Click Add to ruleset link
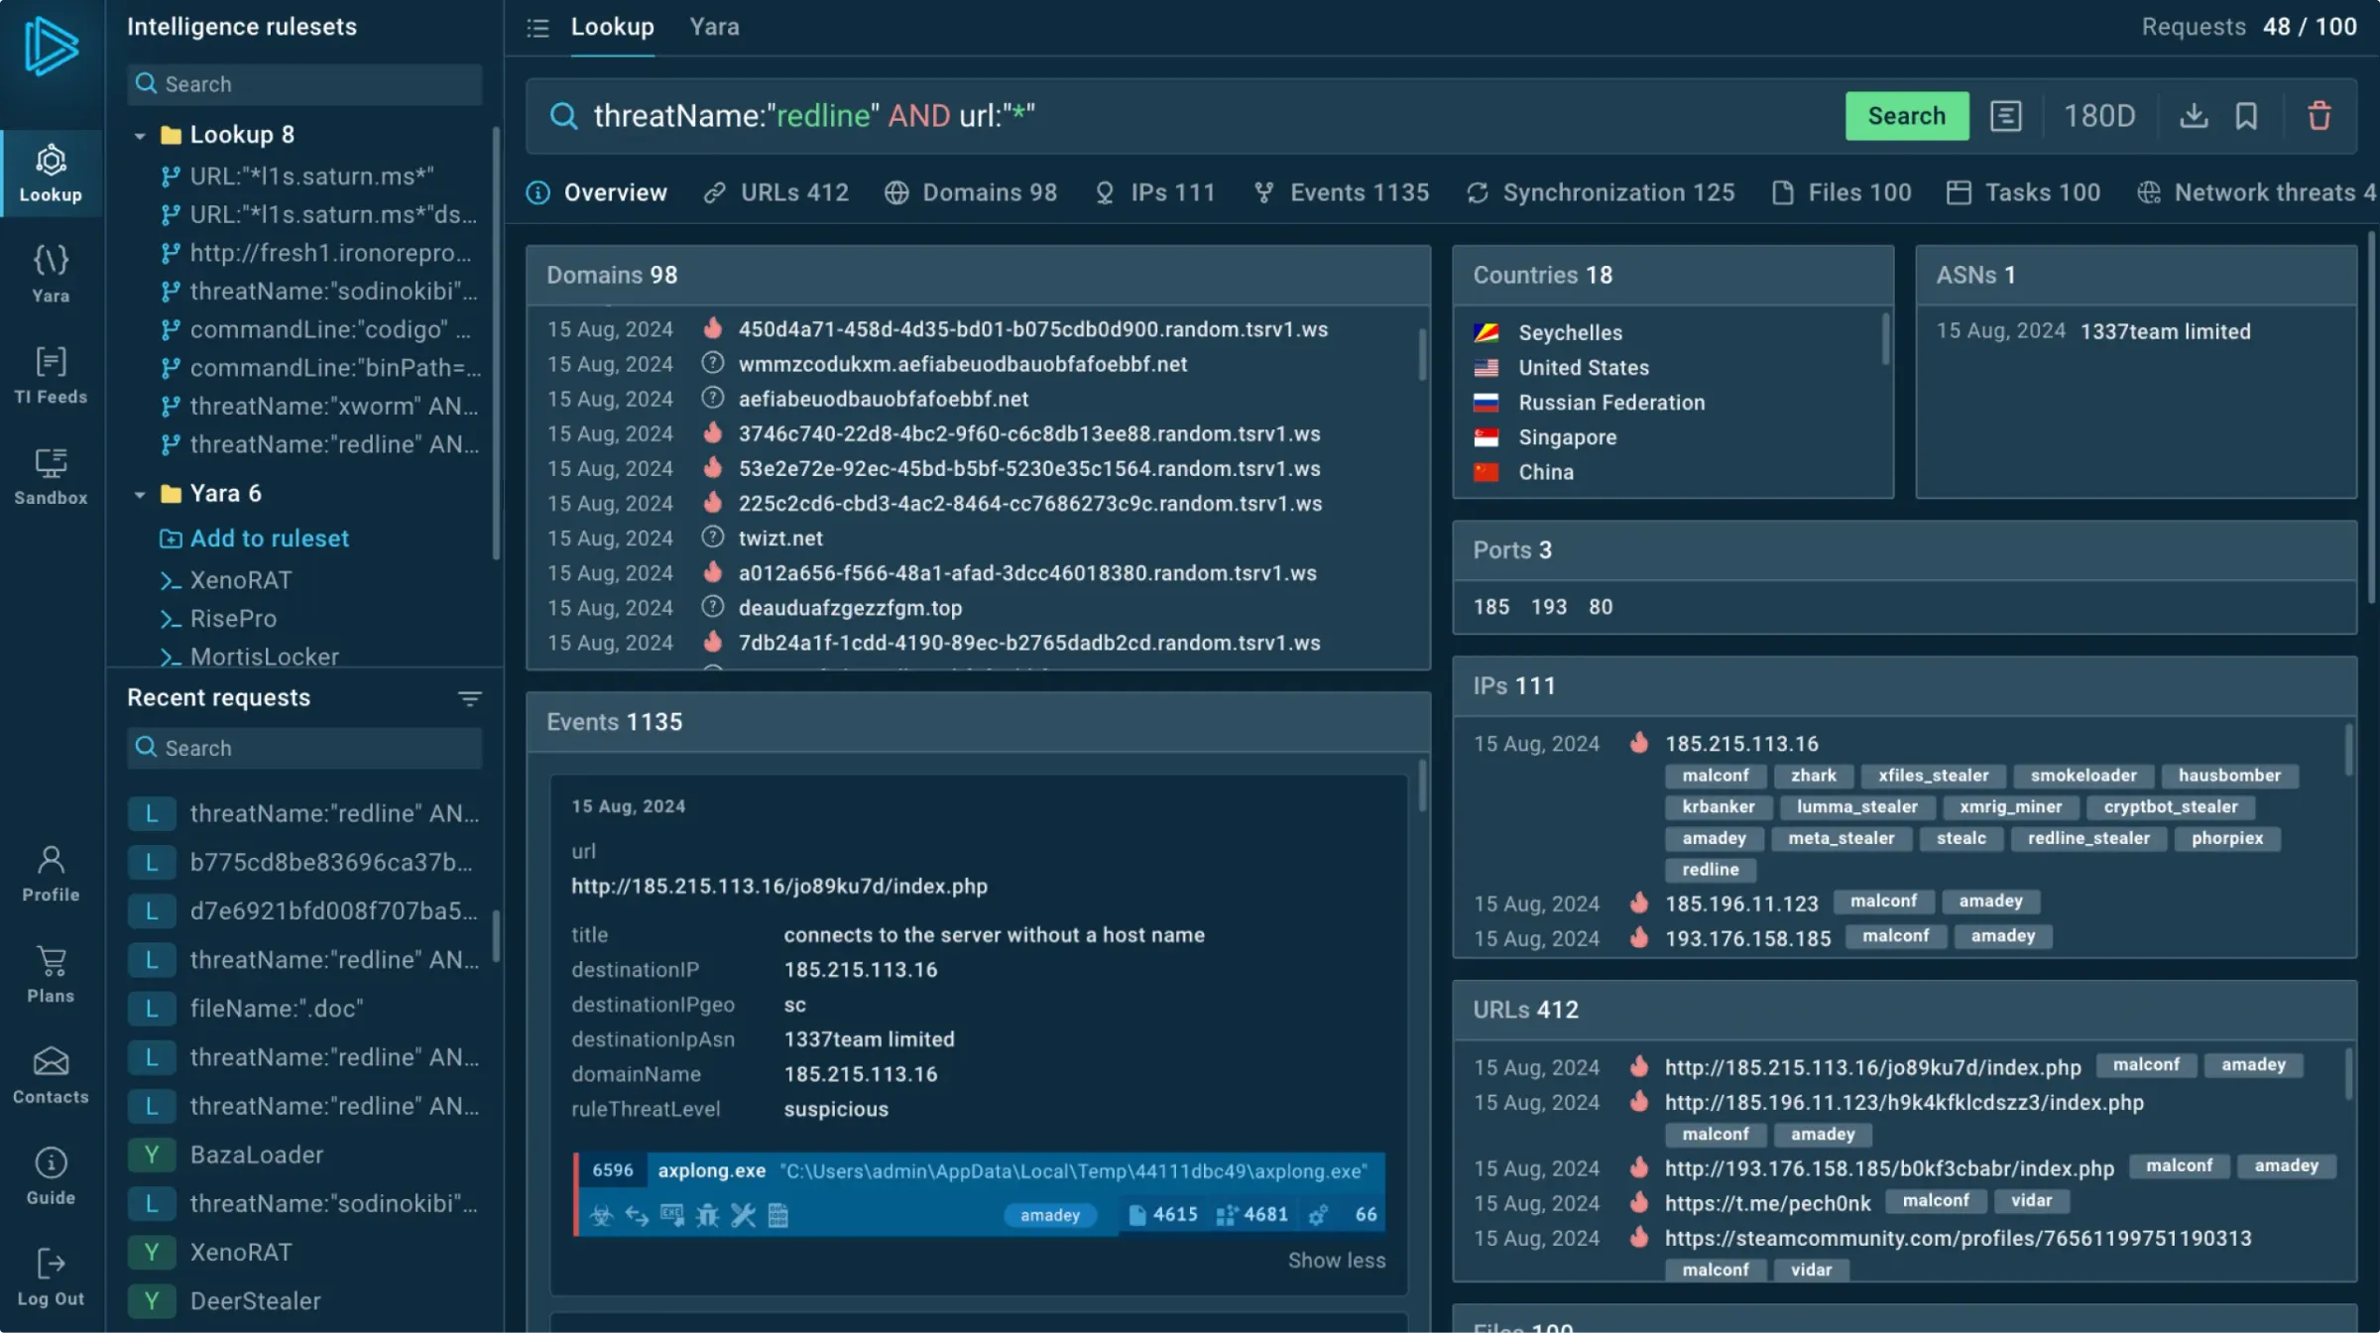Image resolution: width=2380 pixels, height=1333 pixels. point(269,539)
